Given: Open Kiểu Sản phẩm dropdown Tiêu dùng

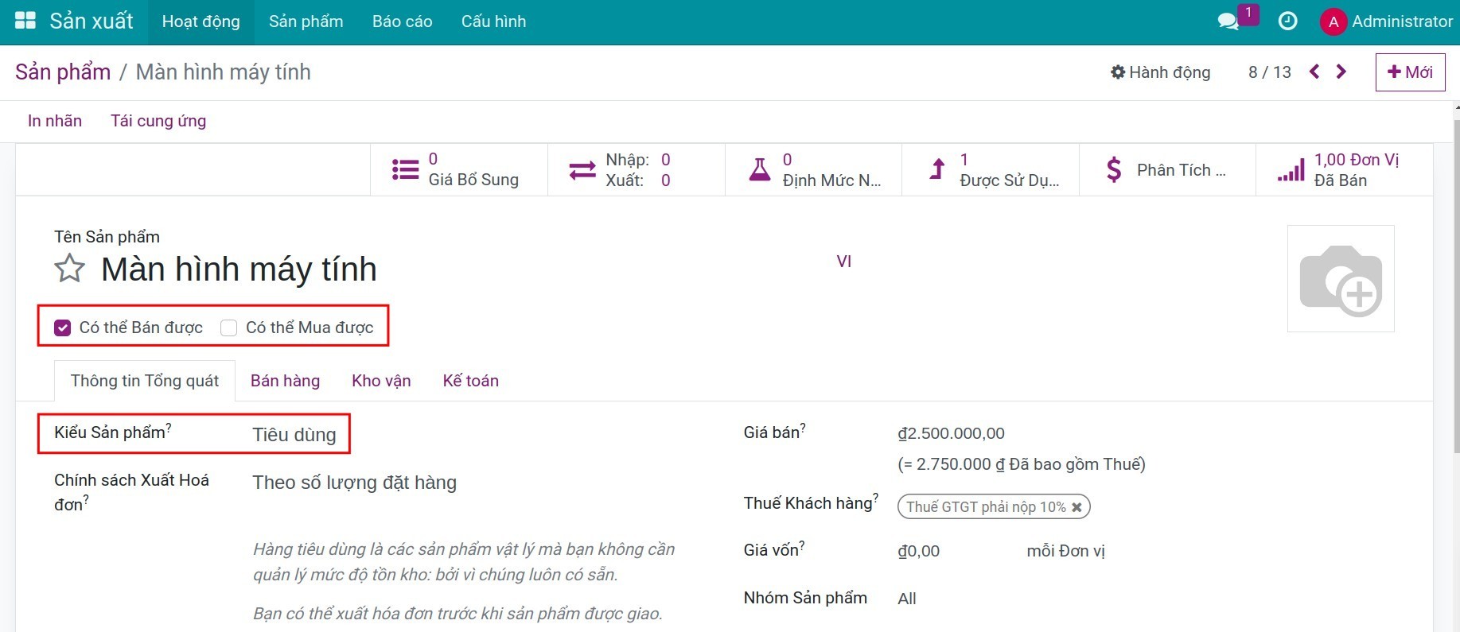Looking at the screenshot, I should (x=294, y=435).
